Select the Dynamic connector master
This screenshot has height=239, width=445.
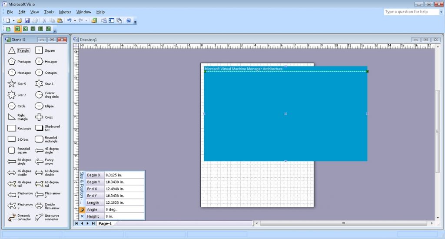click(19, 217)
